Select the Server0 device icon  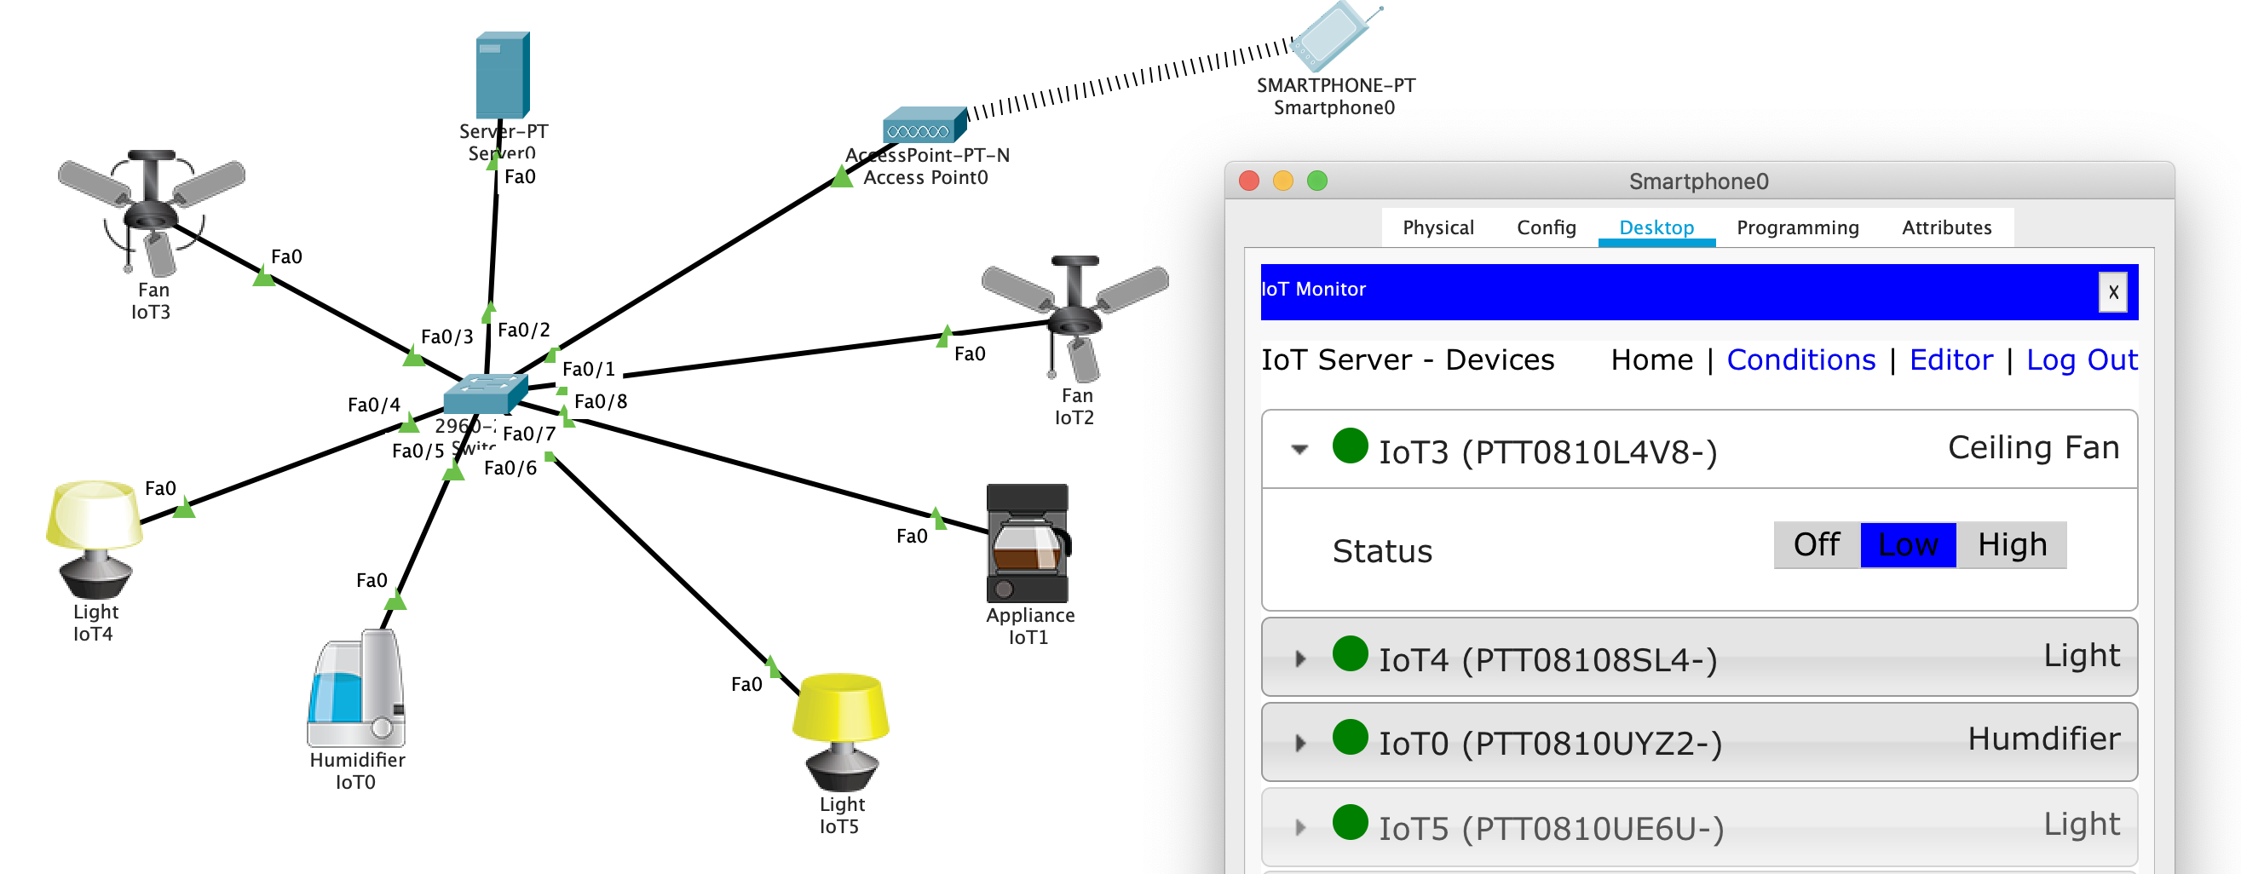coord(502,75)
